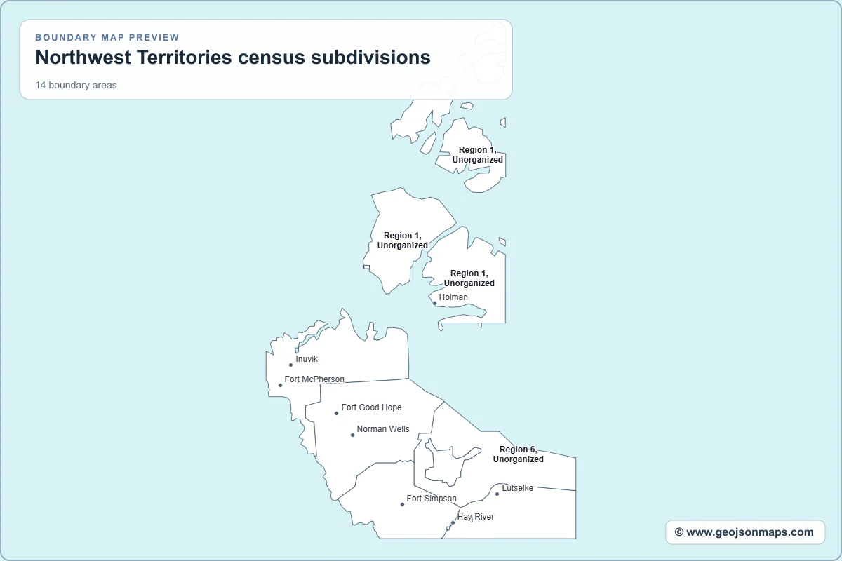The width and height of the screenshot is (842, 561).
Task: Select Region 1 label above Holman
Action: 469,278
